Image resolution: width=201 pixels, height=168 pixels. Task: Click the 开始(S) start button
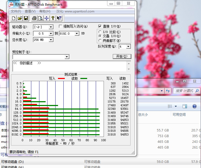pyautogui.click(x=122, y=57)
